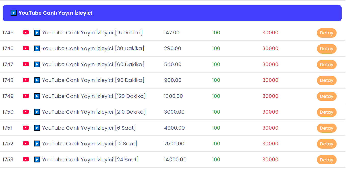Select the YouTube Canlı Yayın İzleyici header
The height and width of the screenshot is (176, 352).
(172, 13)
